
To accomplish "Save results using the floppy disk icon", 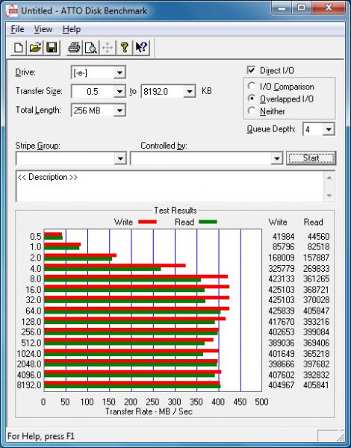I will (52, 48).
